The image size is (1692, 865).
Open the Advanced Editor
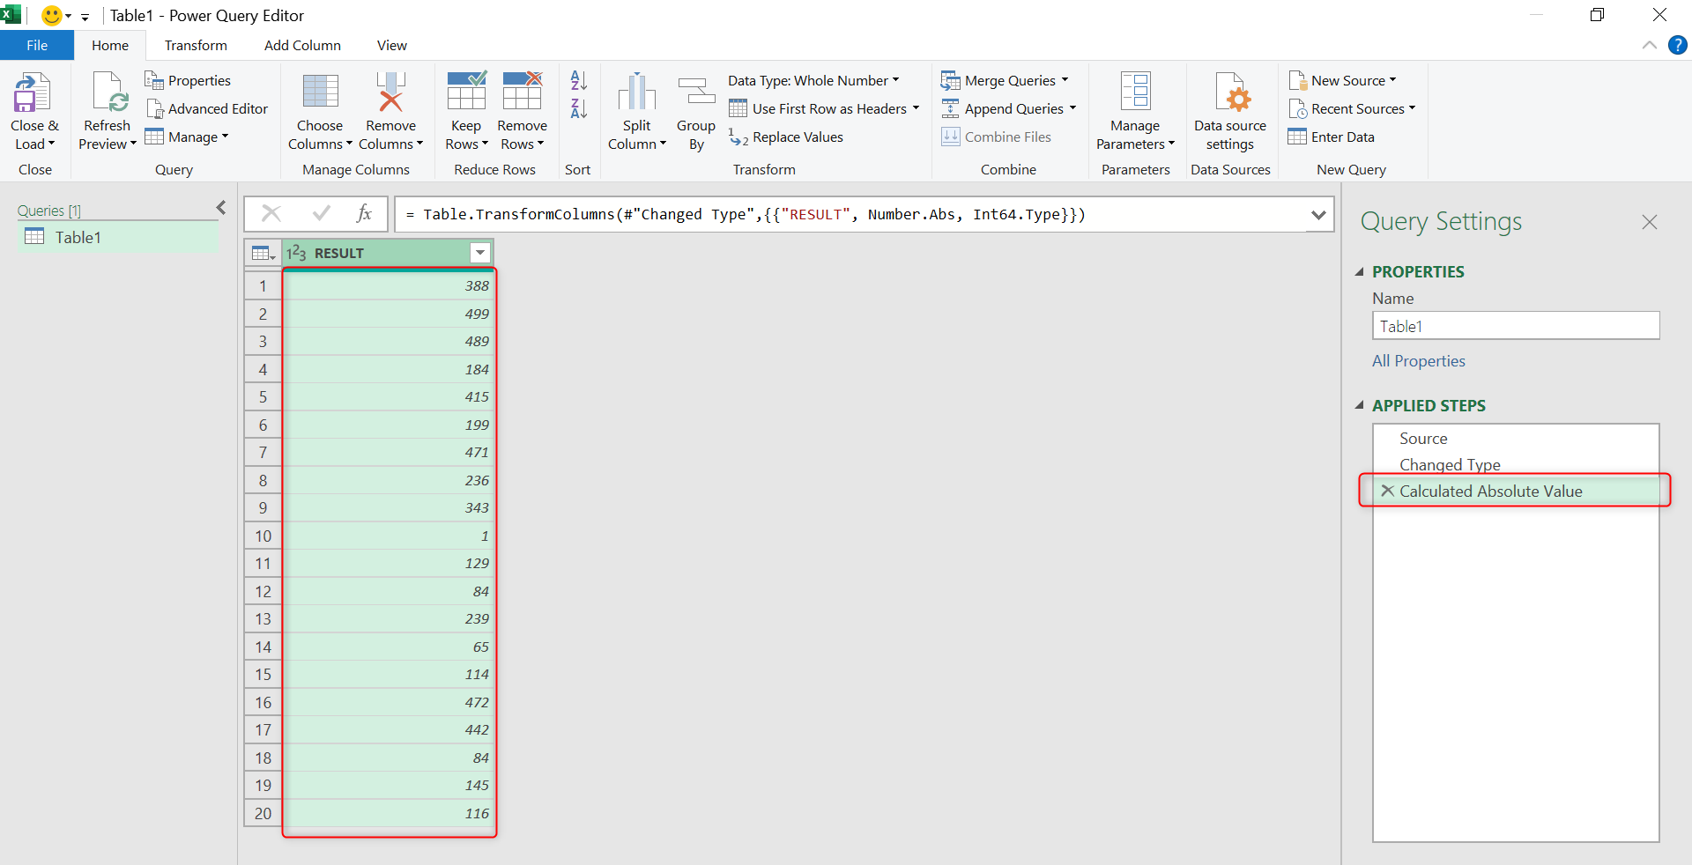pos(207,108)
